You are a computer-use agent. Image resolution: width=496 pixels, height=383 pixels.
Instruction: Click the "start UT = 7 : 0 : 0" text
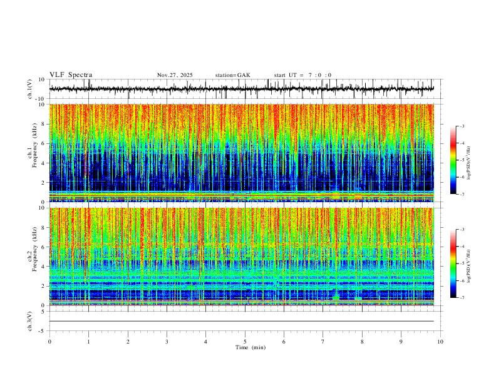click(302, 75)
